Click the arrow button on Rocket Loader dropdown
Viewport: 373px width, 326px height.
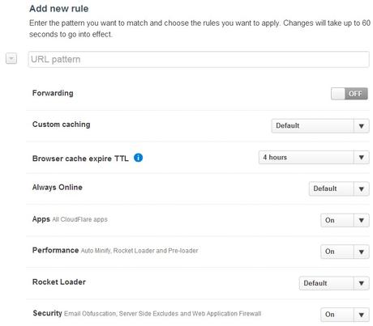362,283
